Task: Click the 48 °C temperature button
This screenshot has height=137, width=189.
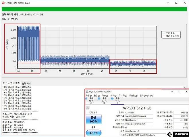Action: tap(93, 133)
